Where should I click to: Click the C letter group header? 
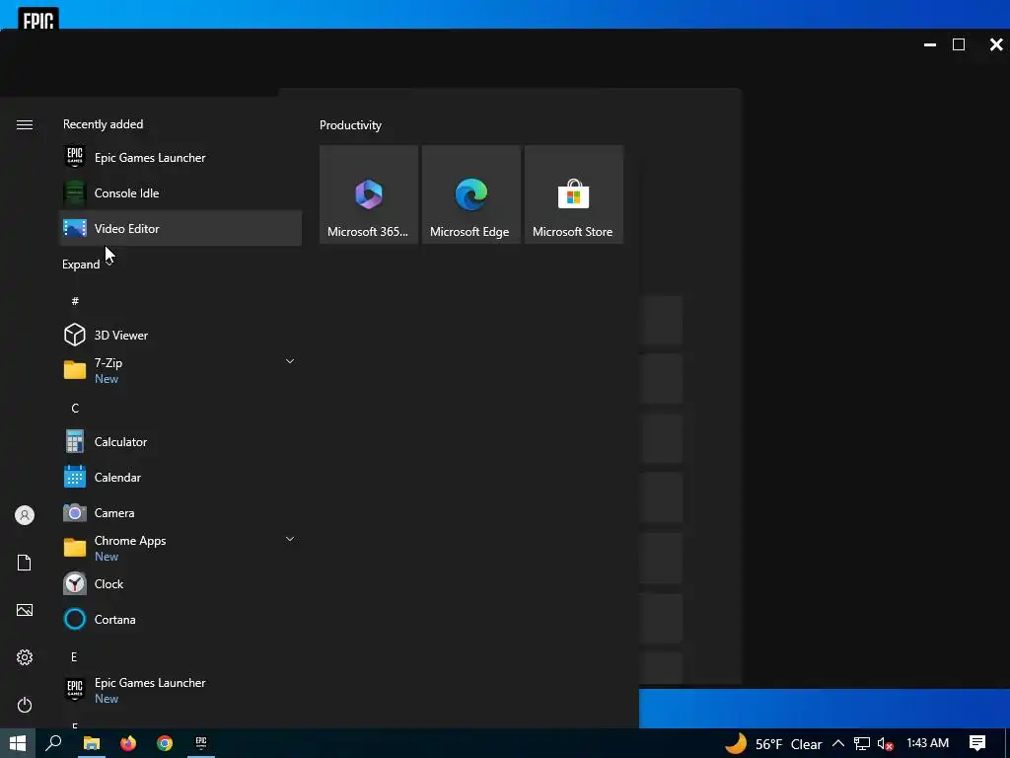75,408
